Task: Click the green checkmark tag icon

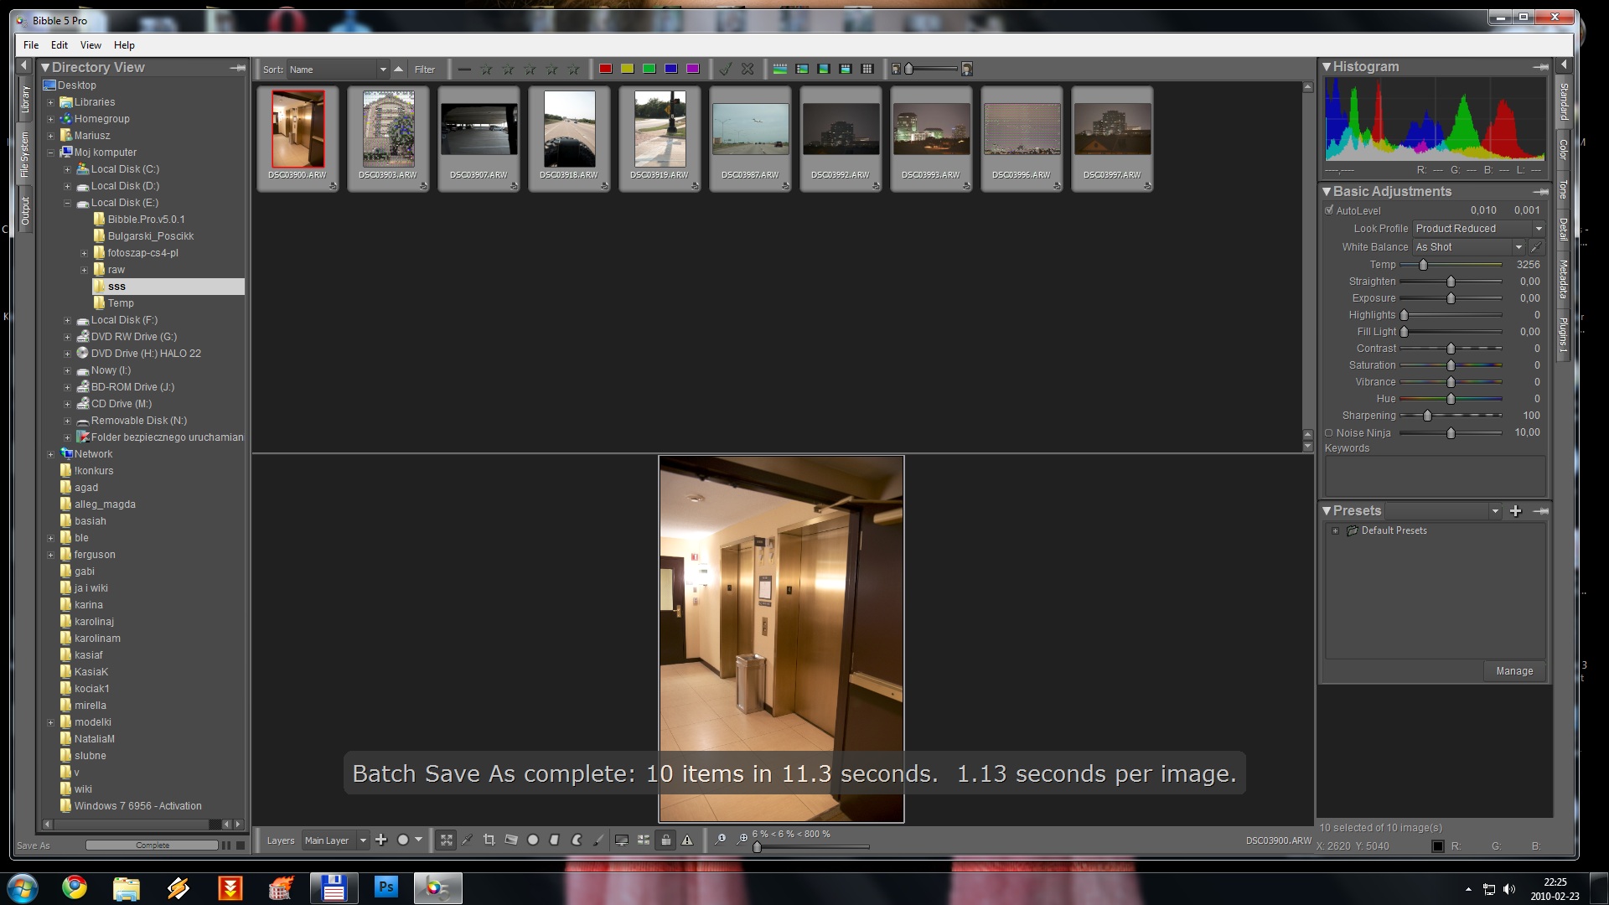Action: pyautogui.click(x=726, y=69)
